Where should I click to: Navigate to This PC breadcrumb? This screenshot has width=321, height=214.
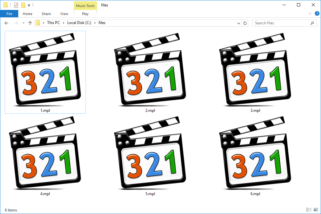[54, 23]
